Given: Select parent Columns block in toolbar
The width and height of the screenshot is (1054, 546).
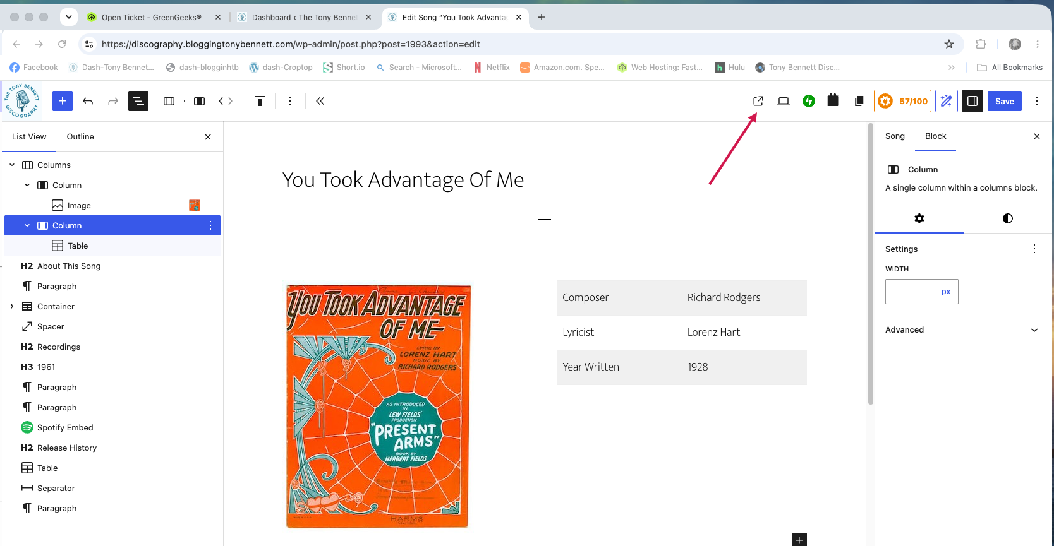Looking at the screenshot, I should pyautogui.click(x=169, y=101).
